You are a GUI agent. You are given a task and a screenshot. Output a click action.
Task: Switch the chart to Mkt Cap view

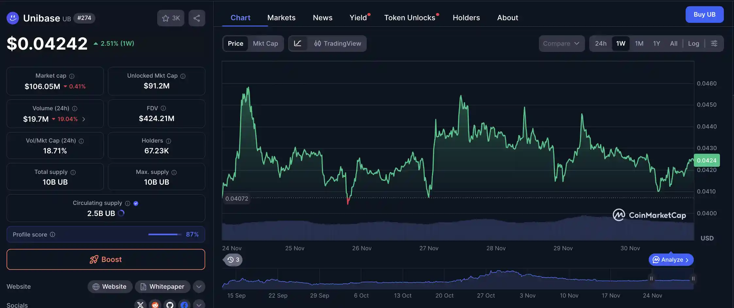[x=265, y=43]
